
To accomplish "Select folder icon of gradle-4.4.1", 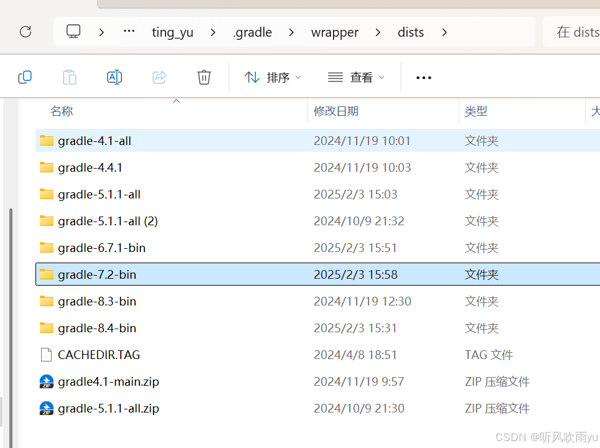I will coord(46,167).
